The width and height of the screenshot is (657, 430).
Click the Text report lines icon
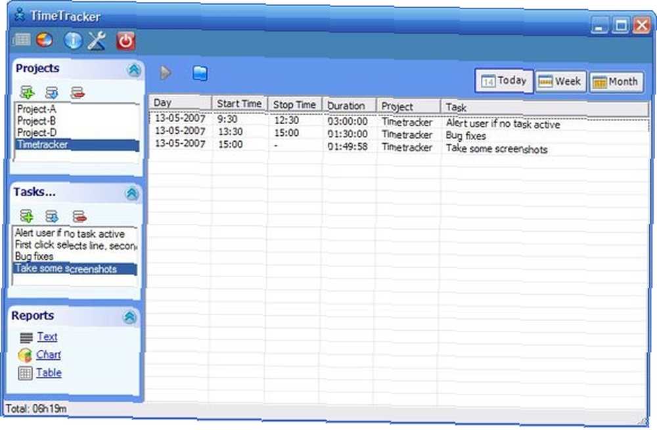pos(26,337)
